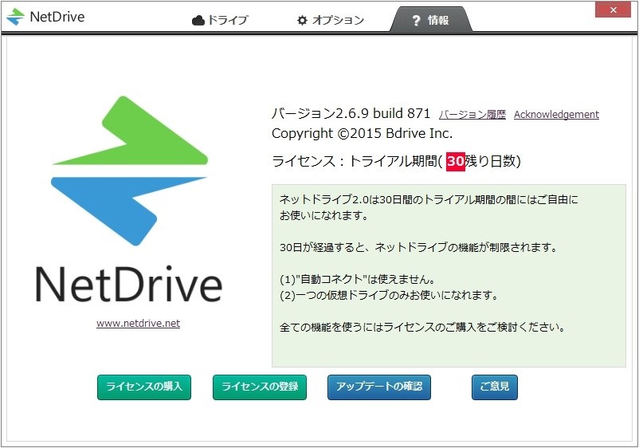Click the (2)一つの仮想ドライブのみ line

pos(389,295)
